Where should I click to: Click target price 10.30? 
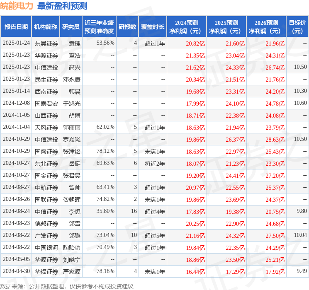pyautogui.click(x=300, y=91)
